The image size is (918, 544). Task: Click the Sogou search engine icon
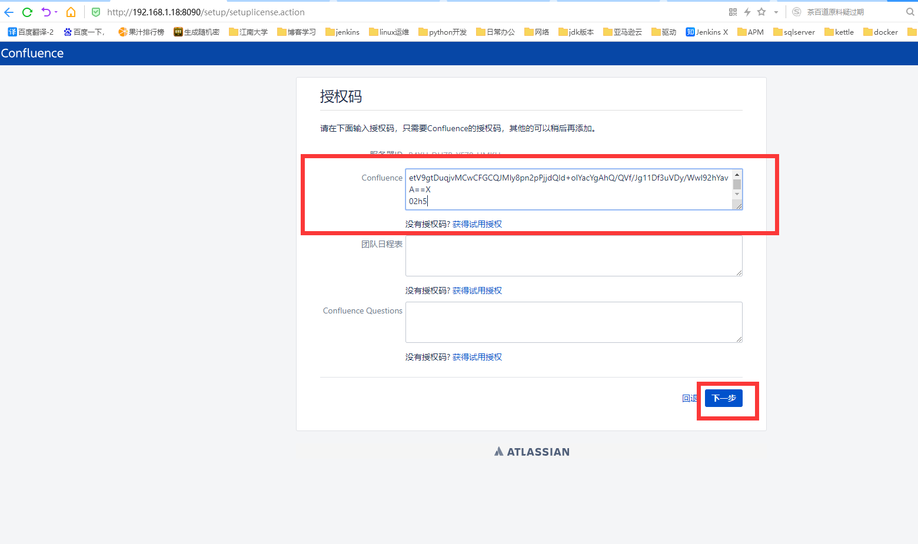coord(797,12)
